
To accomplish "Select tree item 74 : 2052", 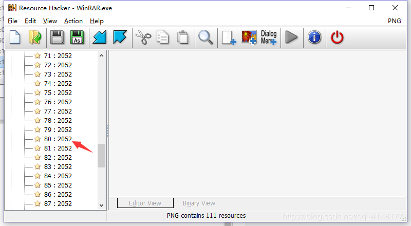I will tap(58, 83).
